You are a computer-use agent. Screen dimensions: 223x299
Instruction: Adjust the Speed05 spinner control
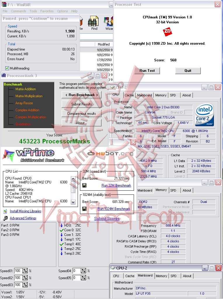[x=83, y=278]
